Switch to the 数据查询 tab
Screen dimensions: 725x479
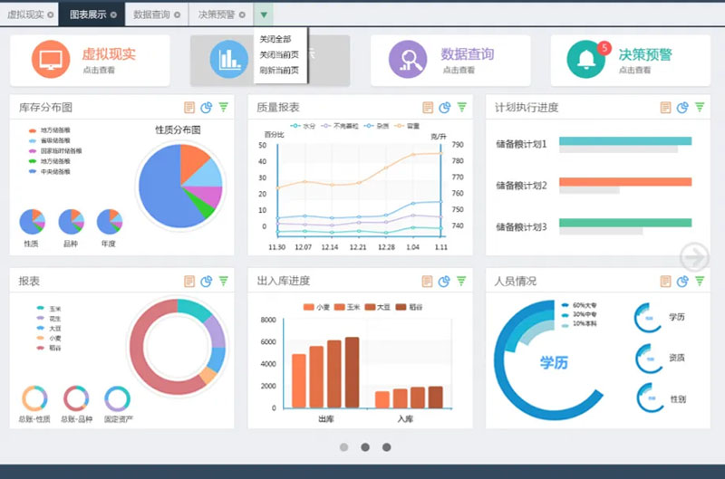pyautogui.click(x=150, y=14)
